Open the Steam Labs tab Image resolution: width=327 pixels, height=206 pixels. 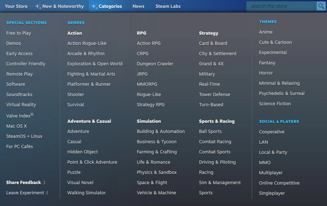[168, 6]
